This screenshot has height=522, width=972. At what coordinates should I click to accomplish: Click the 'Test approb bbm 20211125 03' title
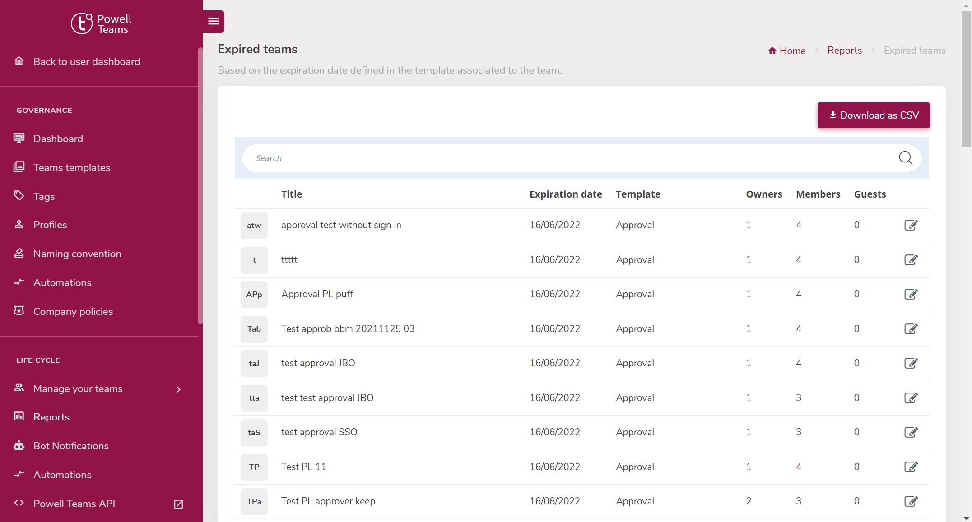348,329
